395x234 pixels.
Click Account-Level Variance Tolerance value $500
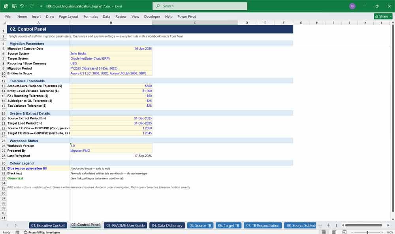pyautogui.click(x=111, y=86)
